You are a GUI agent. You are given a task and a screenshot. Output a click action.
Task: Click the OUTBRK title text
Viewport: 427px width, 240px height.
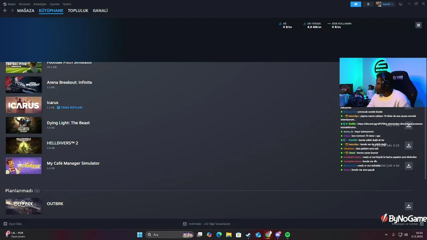point(55,204)
